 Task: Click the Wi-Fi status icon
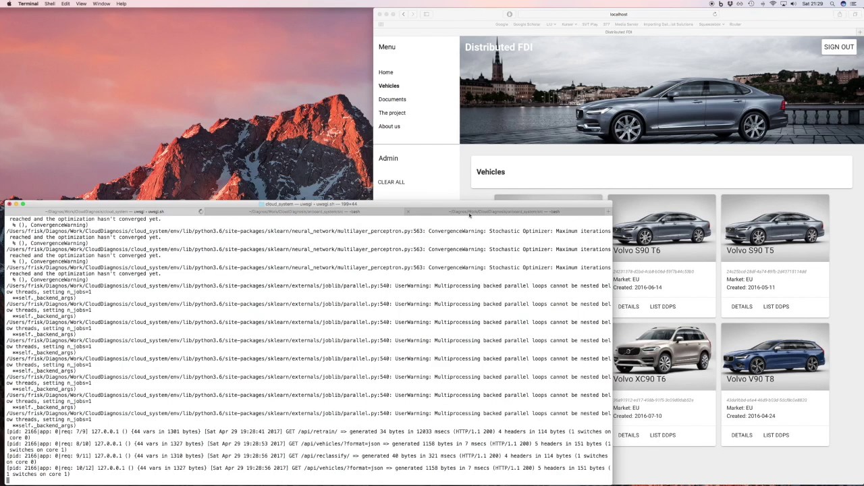pyautogui.click(x=773, y=4)
